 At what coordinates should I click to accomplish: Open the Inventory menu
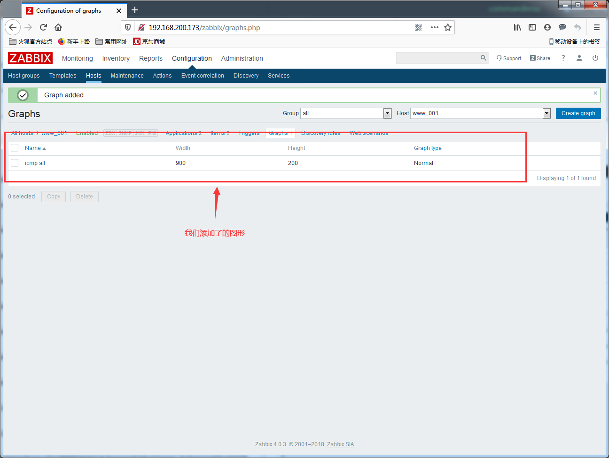tap(116, 58)
